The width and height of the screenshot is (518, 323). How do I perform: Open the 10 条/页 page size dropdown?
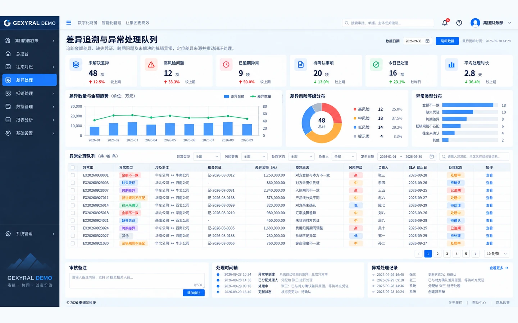click(x=497, y=254)
